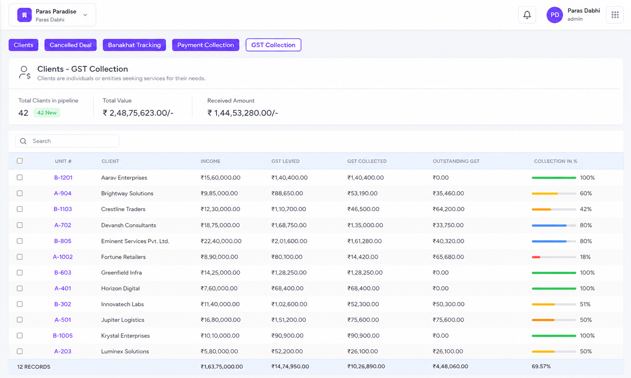This screenshot has height=378, width=631.
Task: Go to Banakhat Tracking tab
Action: (x=134, y=45)
